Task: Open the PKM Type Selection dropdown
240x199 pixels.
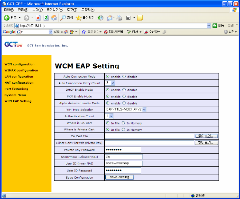Action: tap(144, 109)
